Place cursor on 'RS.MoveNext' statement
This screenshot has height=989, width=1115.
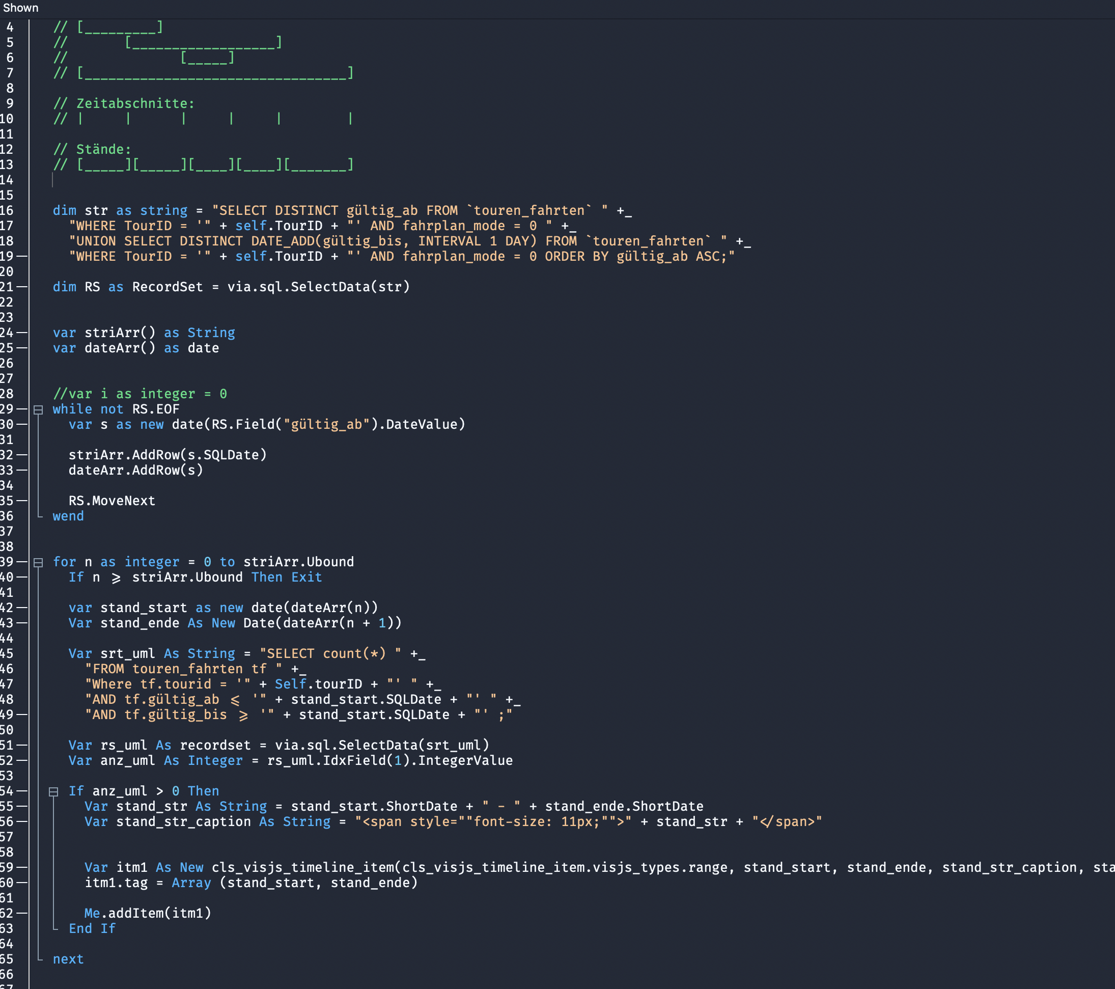pyautogui.click(x=112, y=501)
